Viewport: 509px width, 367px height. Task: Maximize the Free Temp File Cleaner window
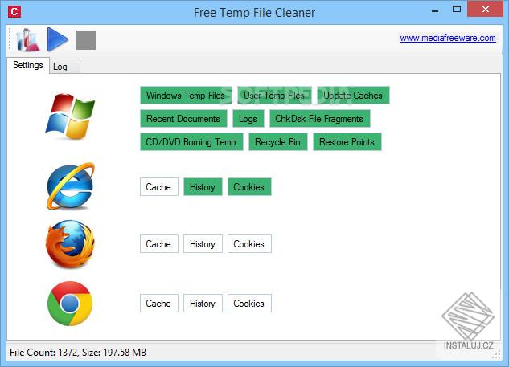pos(457,10)
